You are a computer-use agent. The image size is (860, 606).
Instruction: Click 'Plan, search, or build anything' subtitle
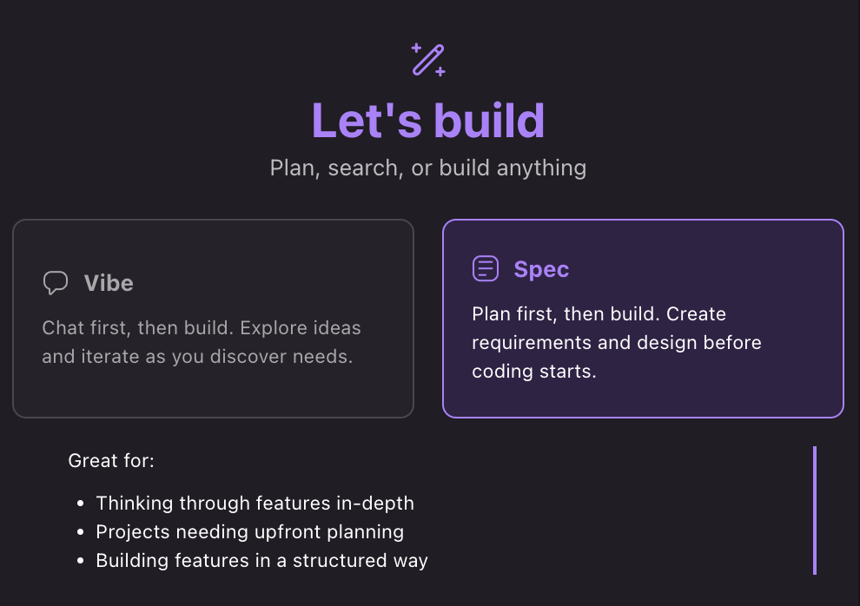(x=427, y=168)
